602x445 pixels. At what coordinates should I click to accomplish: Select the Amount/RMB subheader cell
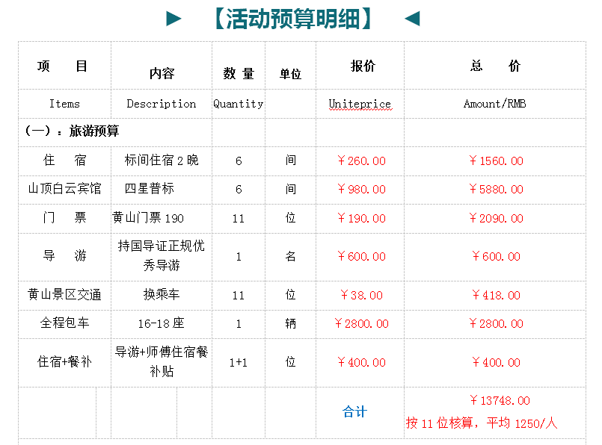495,104
